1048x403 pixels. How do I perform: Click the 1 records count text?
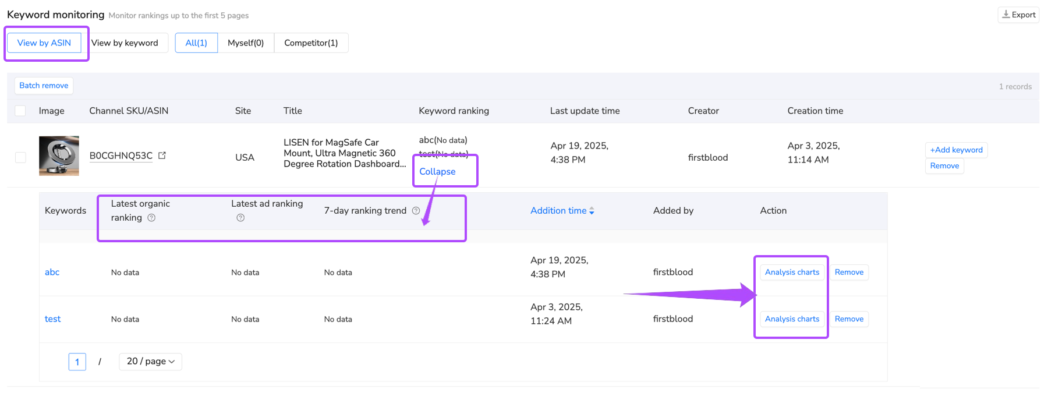point(1015,87)
